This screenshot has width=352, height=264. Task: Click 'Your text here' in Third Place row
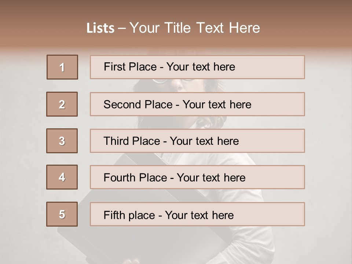click(x=204, y=141)
